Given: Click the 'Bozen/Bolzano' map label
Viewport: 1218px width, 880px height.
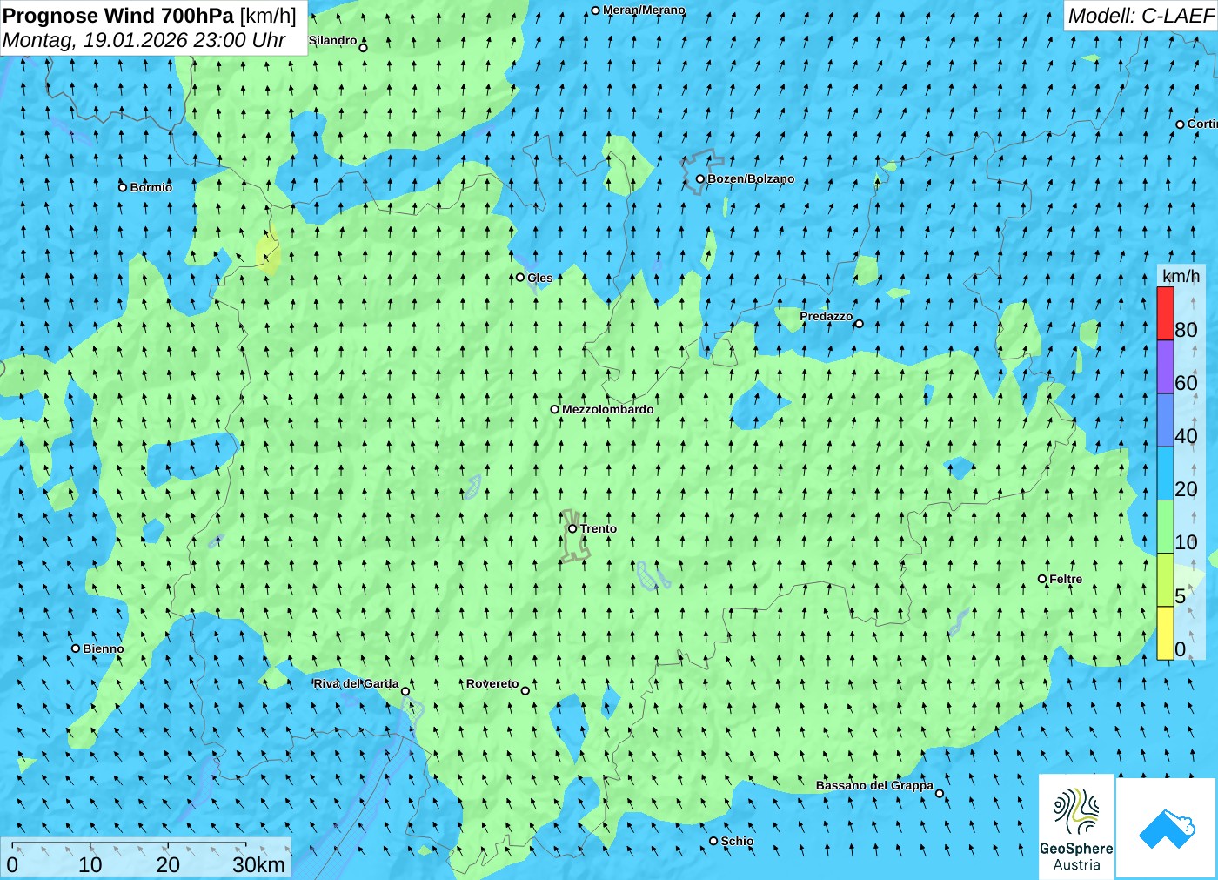Looking at the screenshot, I should point(751,179).
